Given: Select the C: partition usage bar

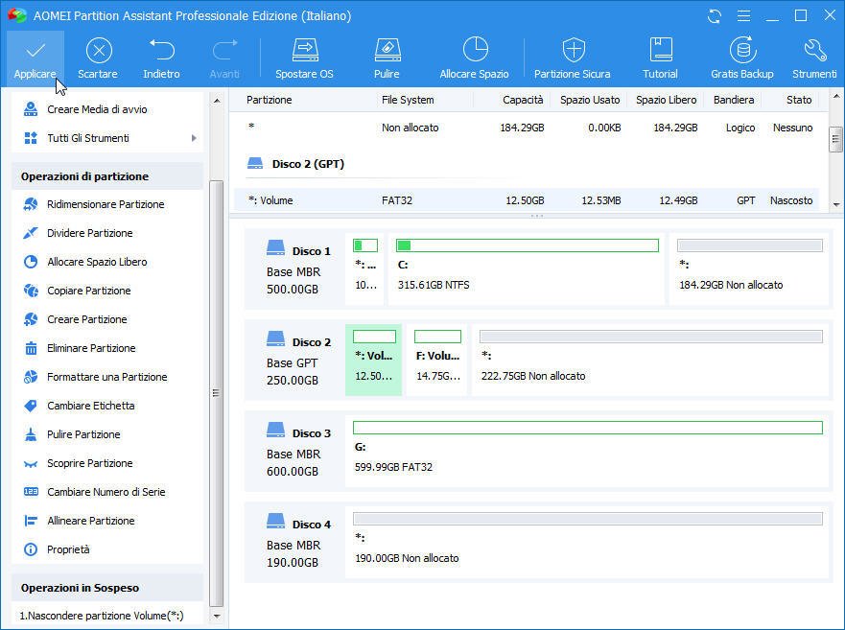Looking at the screenshot, I should point(527,246).
